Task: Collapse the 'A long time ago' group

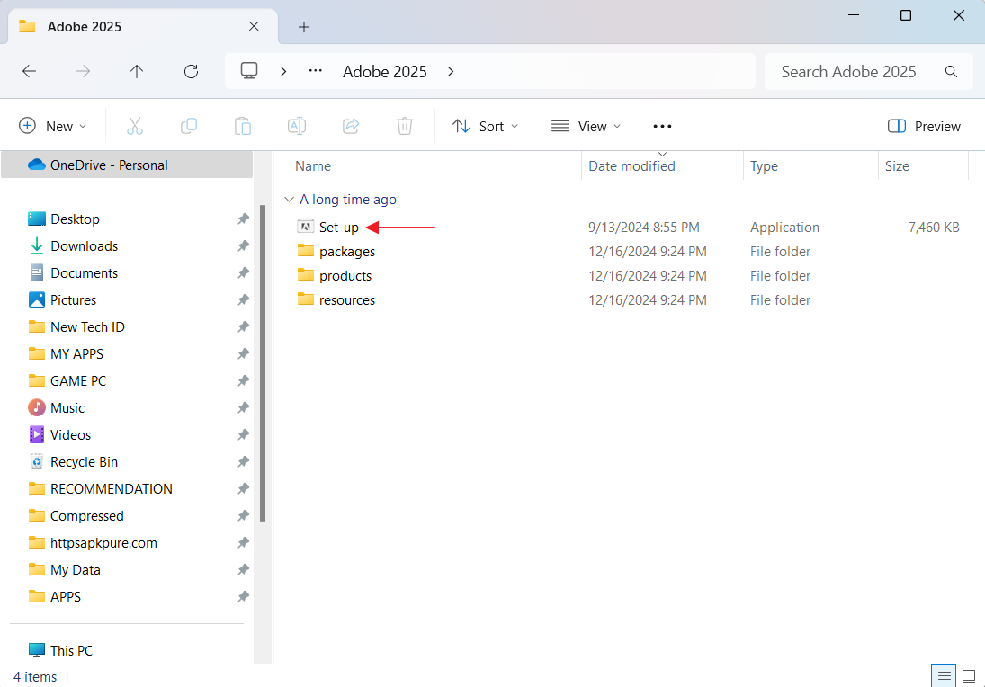Action: [288, 200]
